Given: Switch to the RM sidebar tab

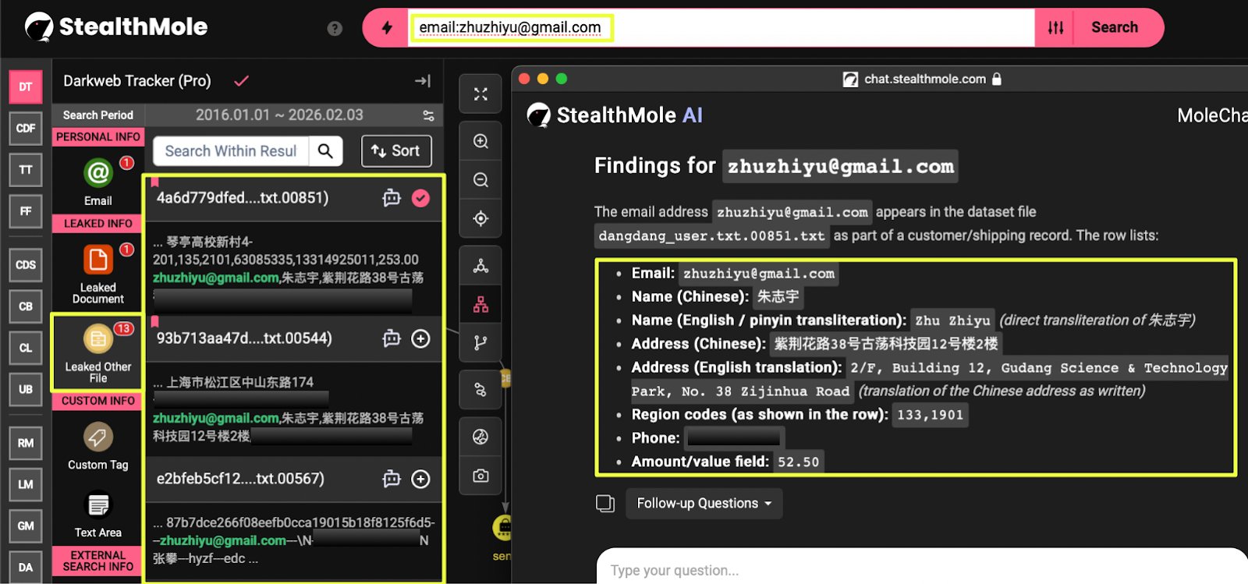Looking at the screenshot, I should click(x=26, y=443).
